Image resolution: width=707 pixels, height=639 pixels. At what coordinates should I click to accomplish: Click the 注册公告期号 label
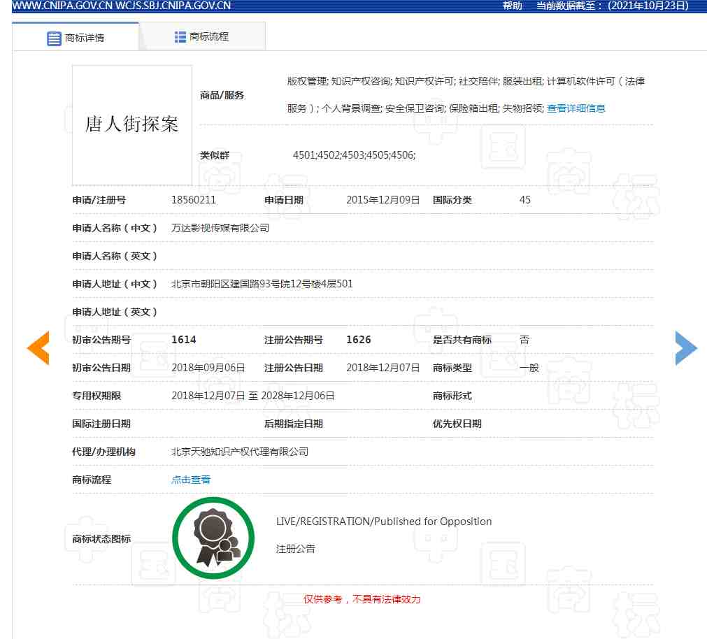click(294, 340)
